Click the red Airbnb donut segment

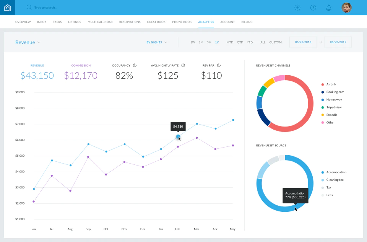point(310,103)
